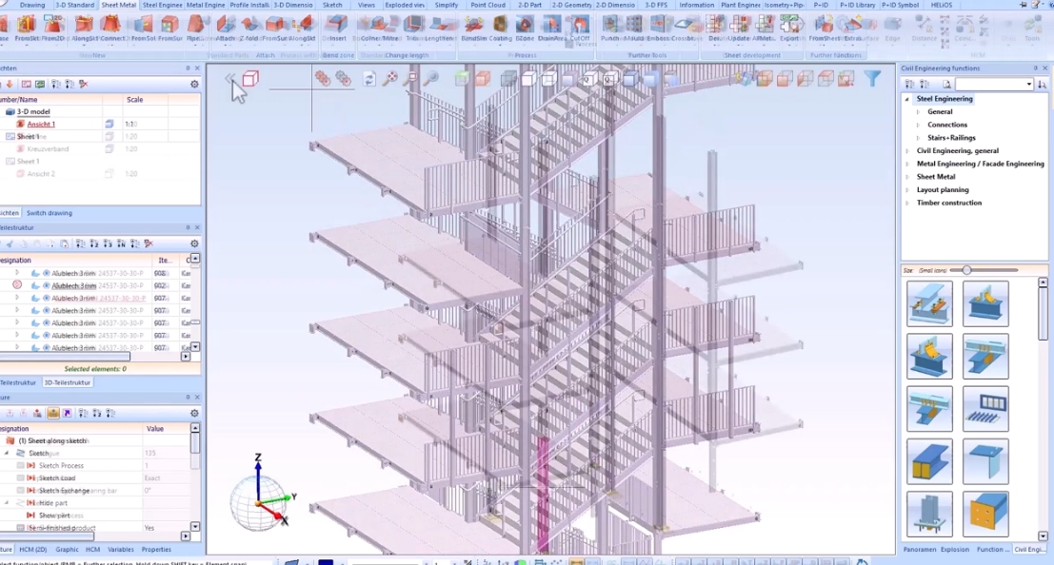Image resolution: width=1054 pixels, height=565 pixels.
Task: Expand the Stairs+Railings tree node
Action: (x=918, y=138)
